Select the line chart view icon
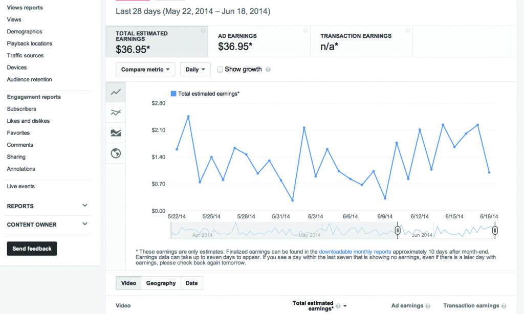This screenshot has height=314, width=524. (x=116, y=93)
